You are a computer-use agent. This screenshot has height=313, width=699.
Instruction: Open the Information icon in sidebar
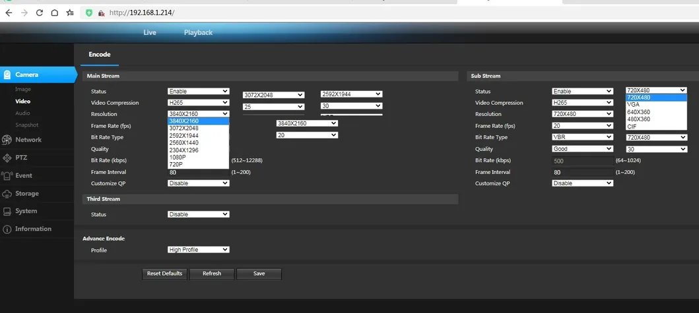pos(7,229)
